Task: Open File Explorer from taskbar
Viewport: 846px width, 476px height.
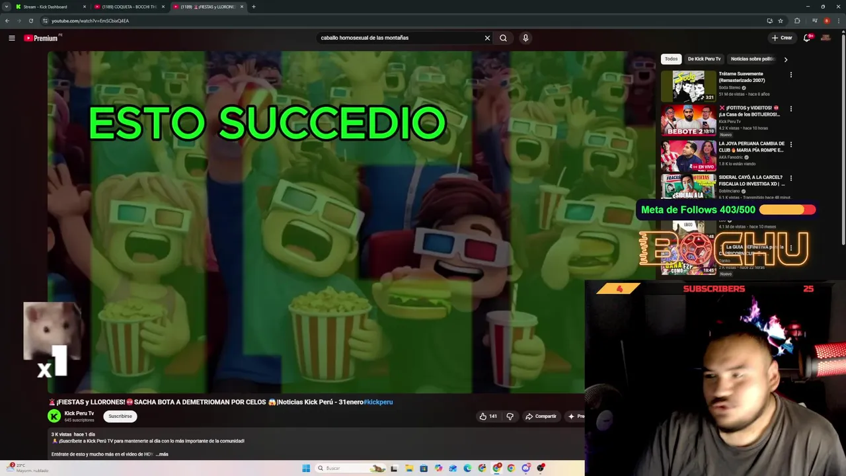Action: click(x=409, y=468)
